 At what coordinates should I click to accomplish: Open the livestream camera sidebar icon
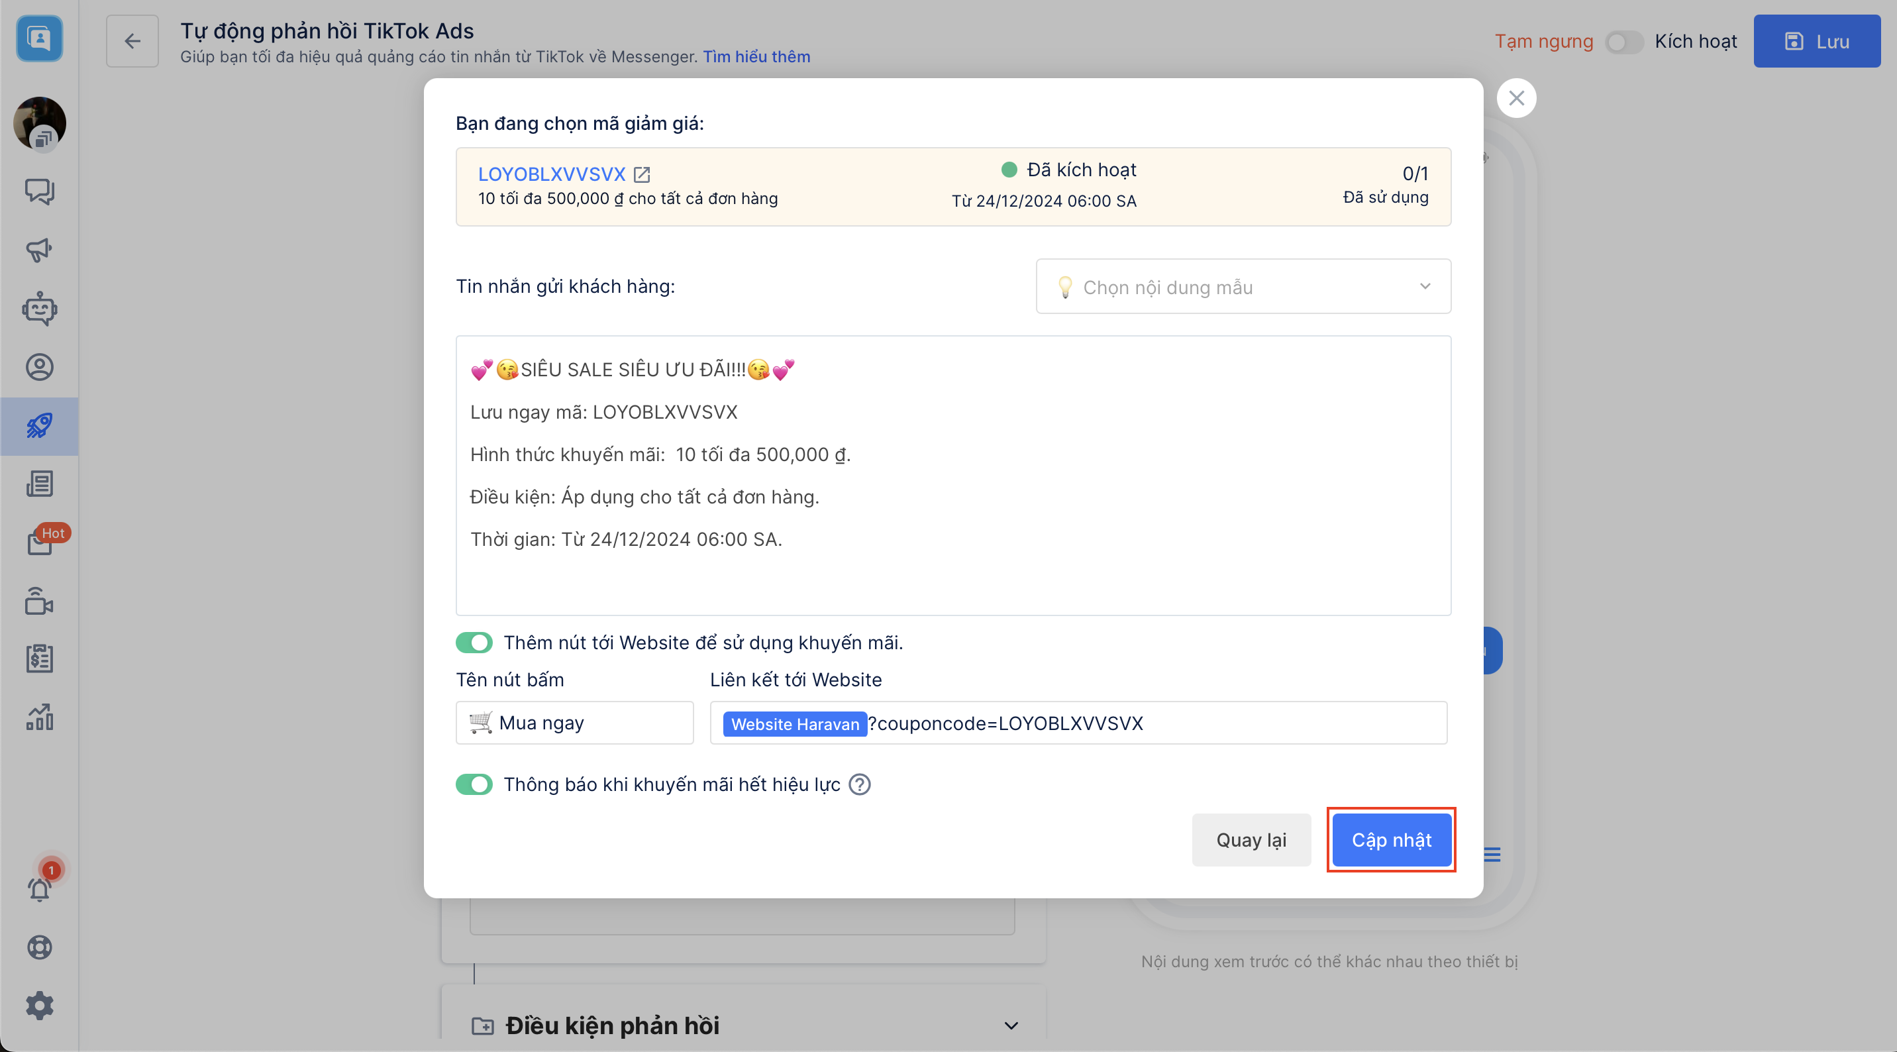(39, 601)
